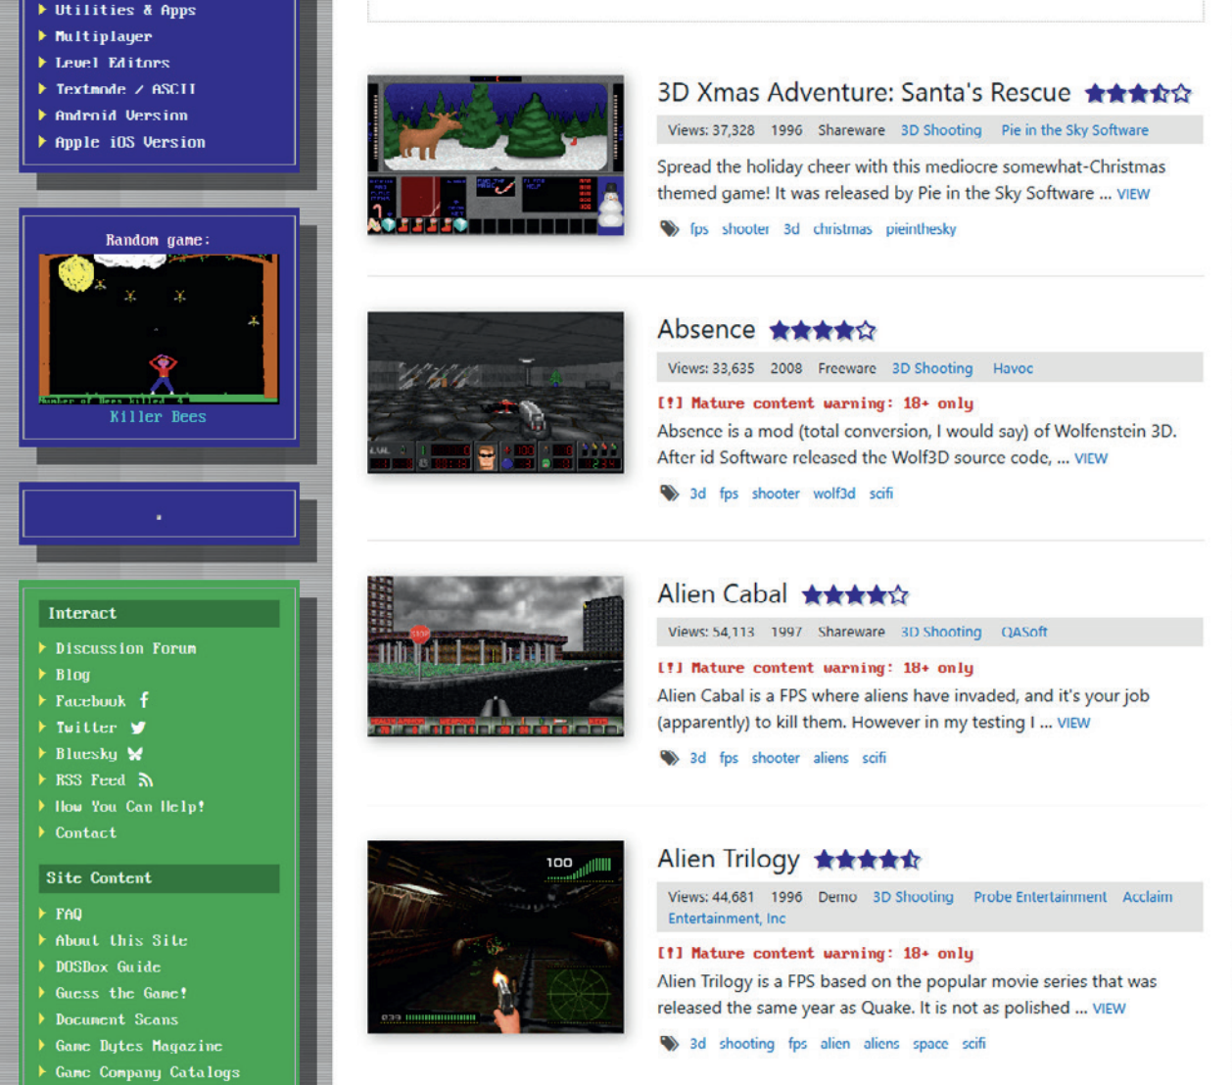The height and width of the screenshot is (1085, 1232).
Task: Open the Twitter text link
Action: 86,728
